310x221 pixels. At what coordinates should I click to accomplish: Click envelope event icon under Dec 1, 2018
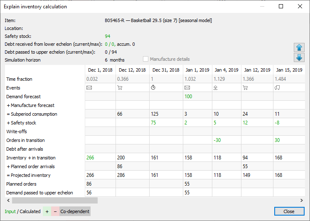point(89,88)
